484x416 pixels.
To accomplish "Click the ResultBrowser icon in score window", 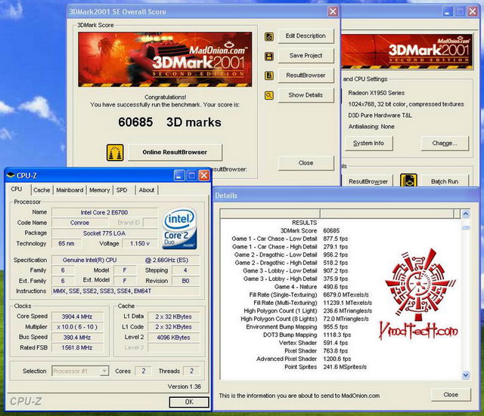I will (269, 75).
